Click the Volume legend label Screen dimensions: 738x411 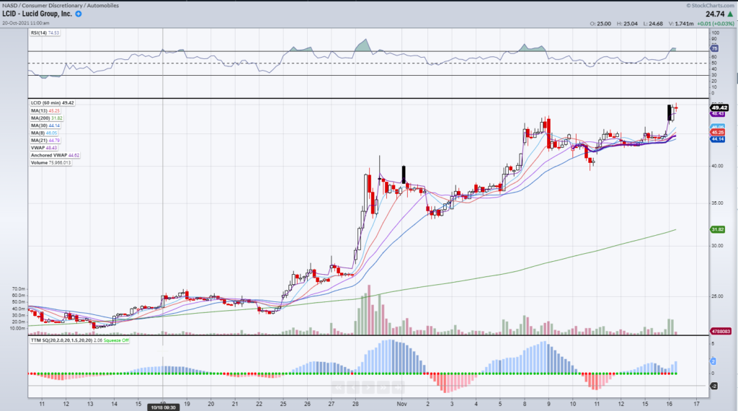coord(51,162)
